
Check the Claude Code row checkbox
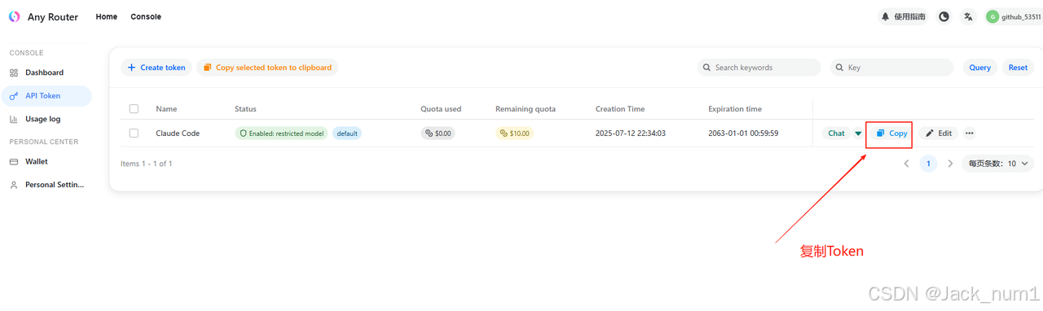click(134, 134)
